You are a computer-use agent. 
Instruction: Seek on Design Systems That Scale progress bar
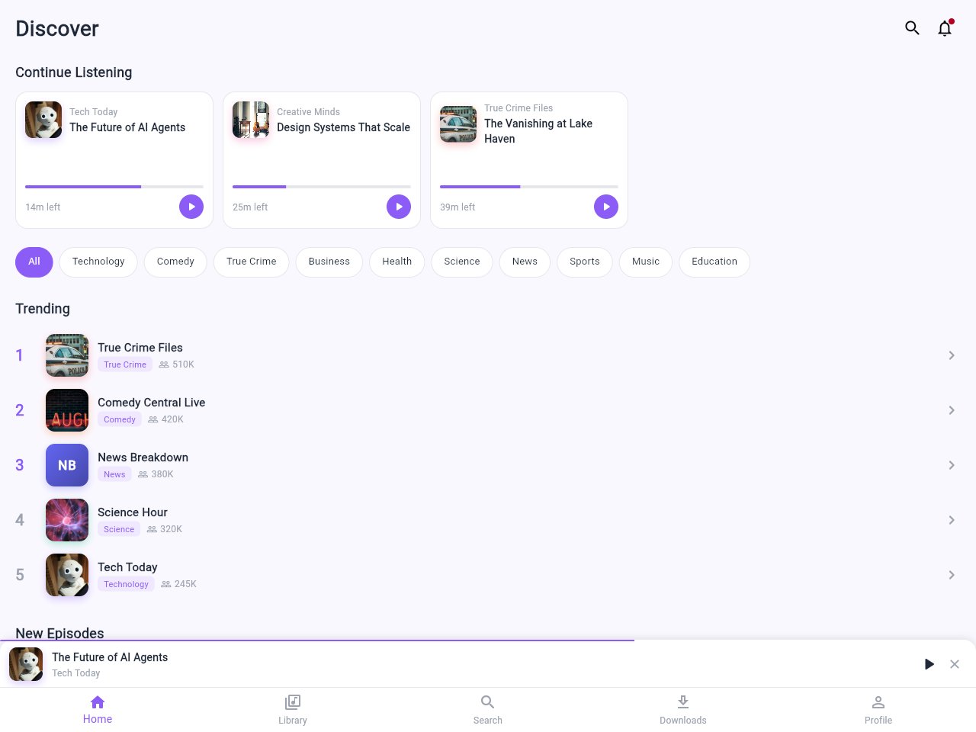coord(322,187)
